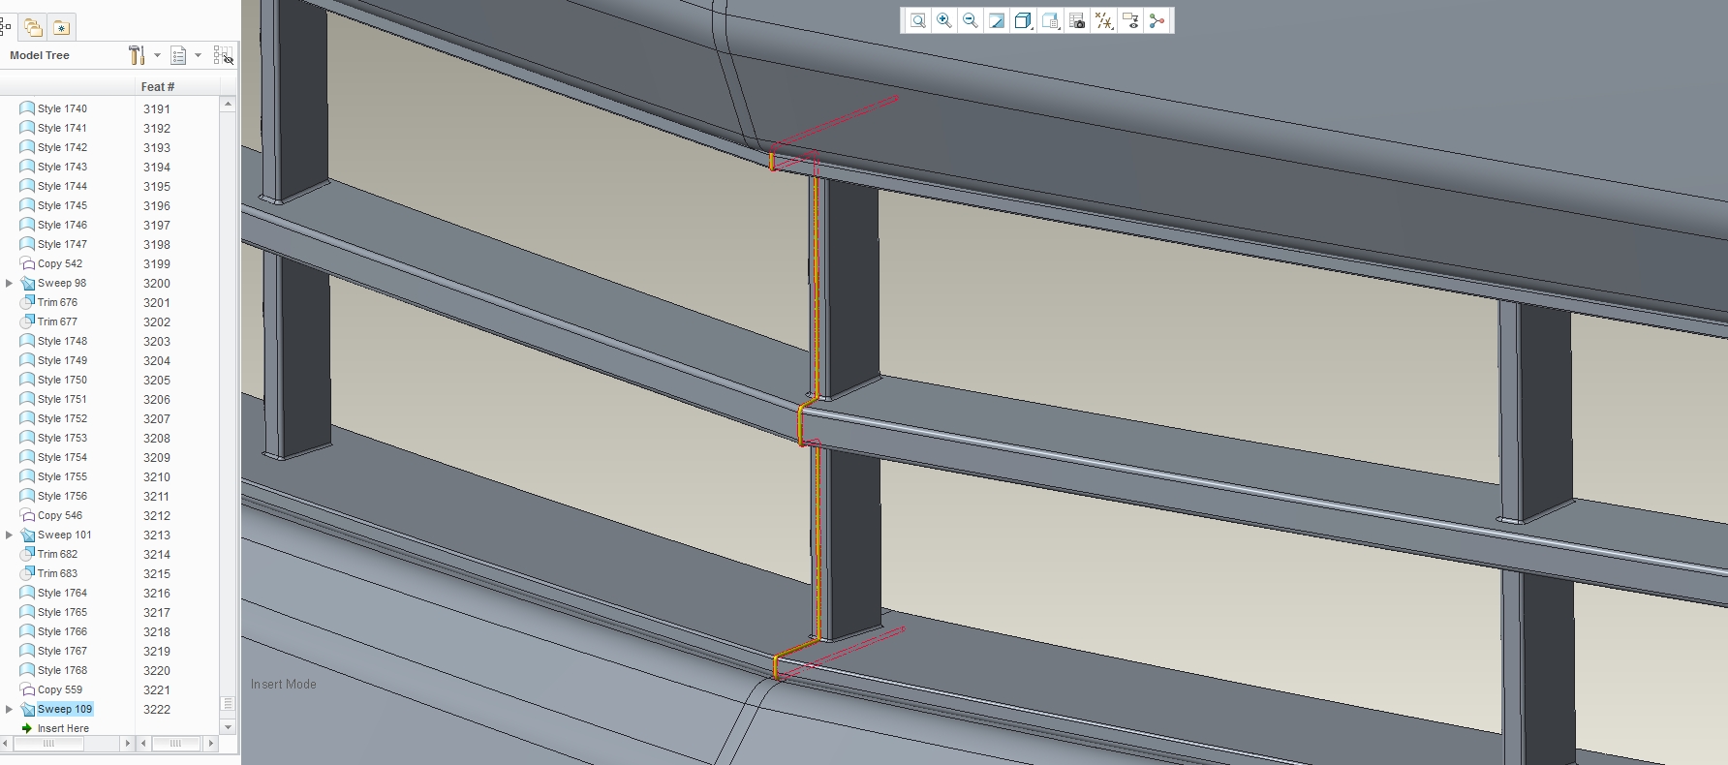Image resolution: width=1728 pixels, height=765 pixels.
Task: Open the Datum Display Filters icon
Action: pyautogui.click(x=1104, y=21)
